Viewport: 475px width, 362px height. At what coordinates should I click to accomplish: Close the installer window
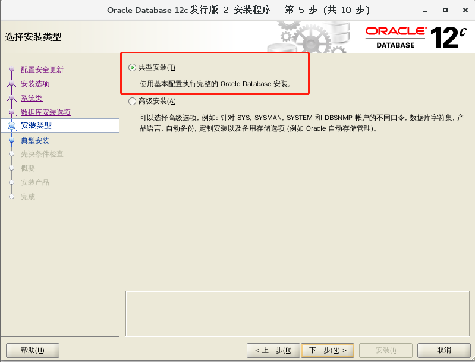click(x=465, y=10)
